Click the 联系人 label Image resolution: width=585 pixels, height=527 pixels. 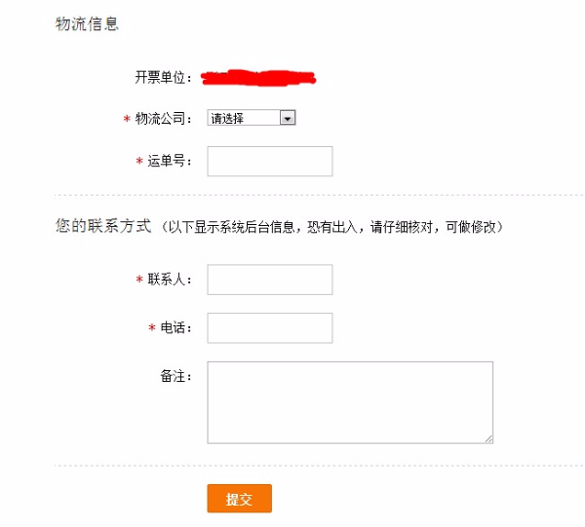tap(170, 280)
